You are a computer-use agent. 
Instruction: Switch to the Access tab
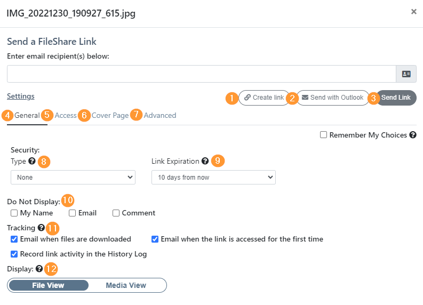(x=66, y=115)
